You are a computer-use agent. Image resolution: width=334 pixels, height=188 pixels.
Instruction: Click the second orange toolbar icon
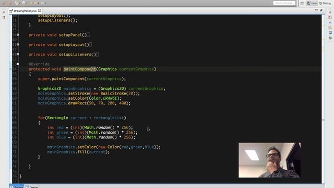point(10,3)
